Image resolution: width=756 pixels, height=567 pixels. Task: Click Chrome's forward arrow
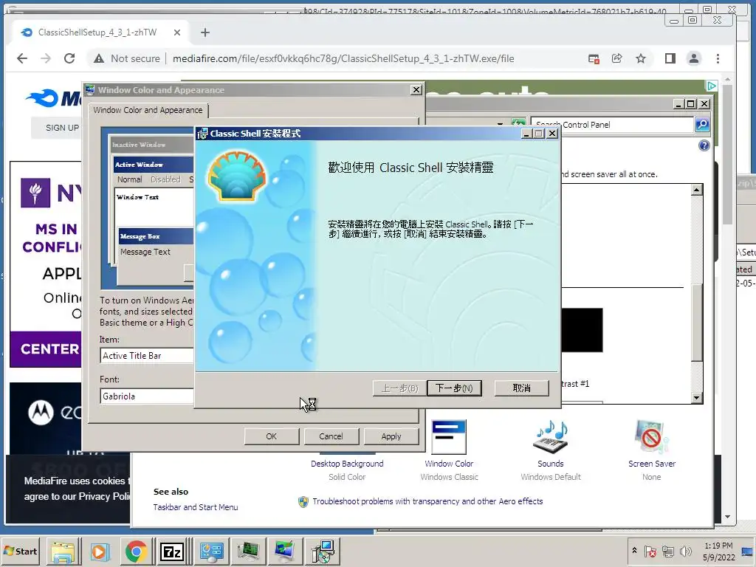coord(46,59)
